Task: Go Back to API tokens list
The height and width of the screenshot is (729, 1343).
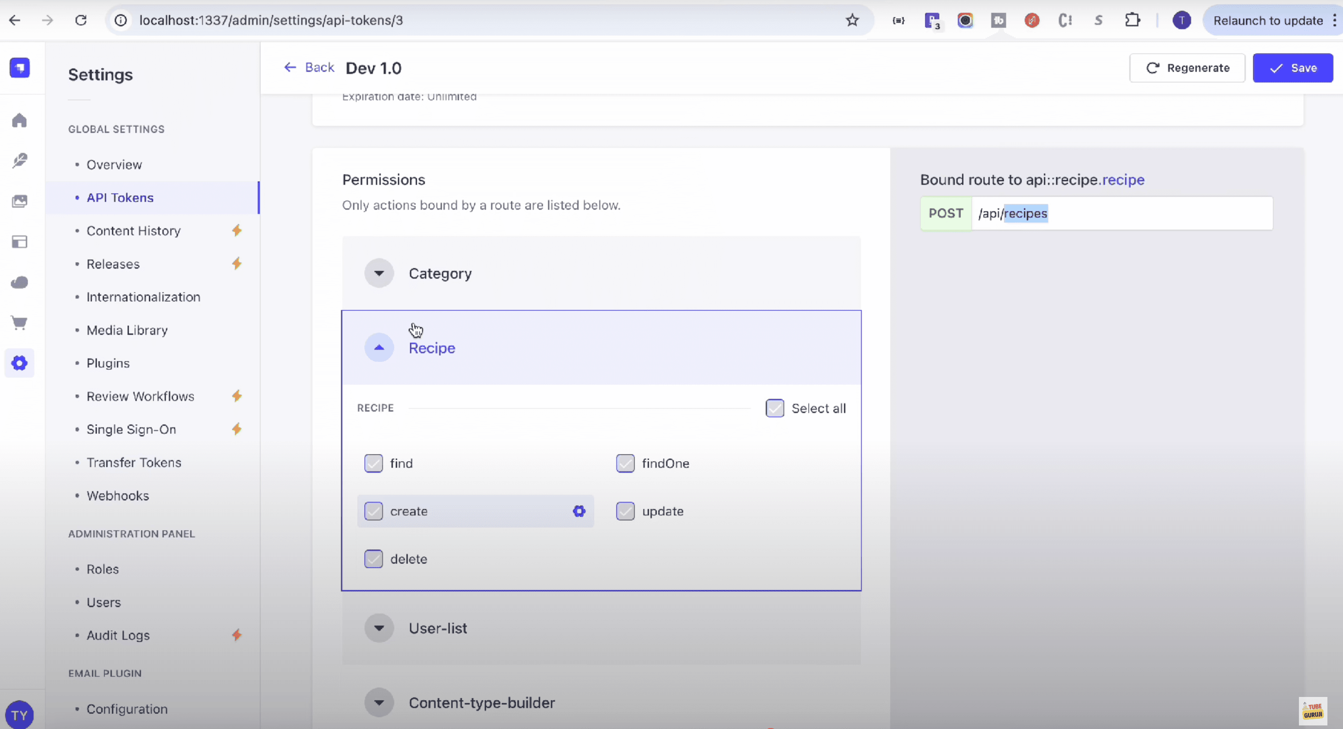Action: [309, 67]
